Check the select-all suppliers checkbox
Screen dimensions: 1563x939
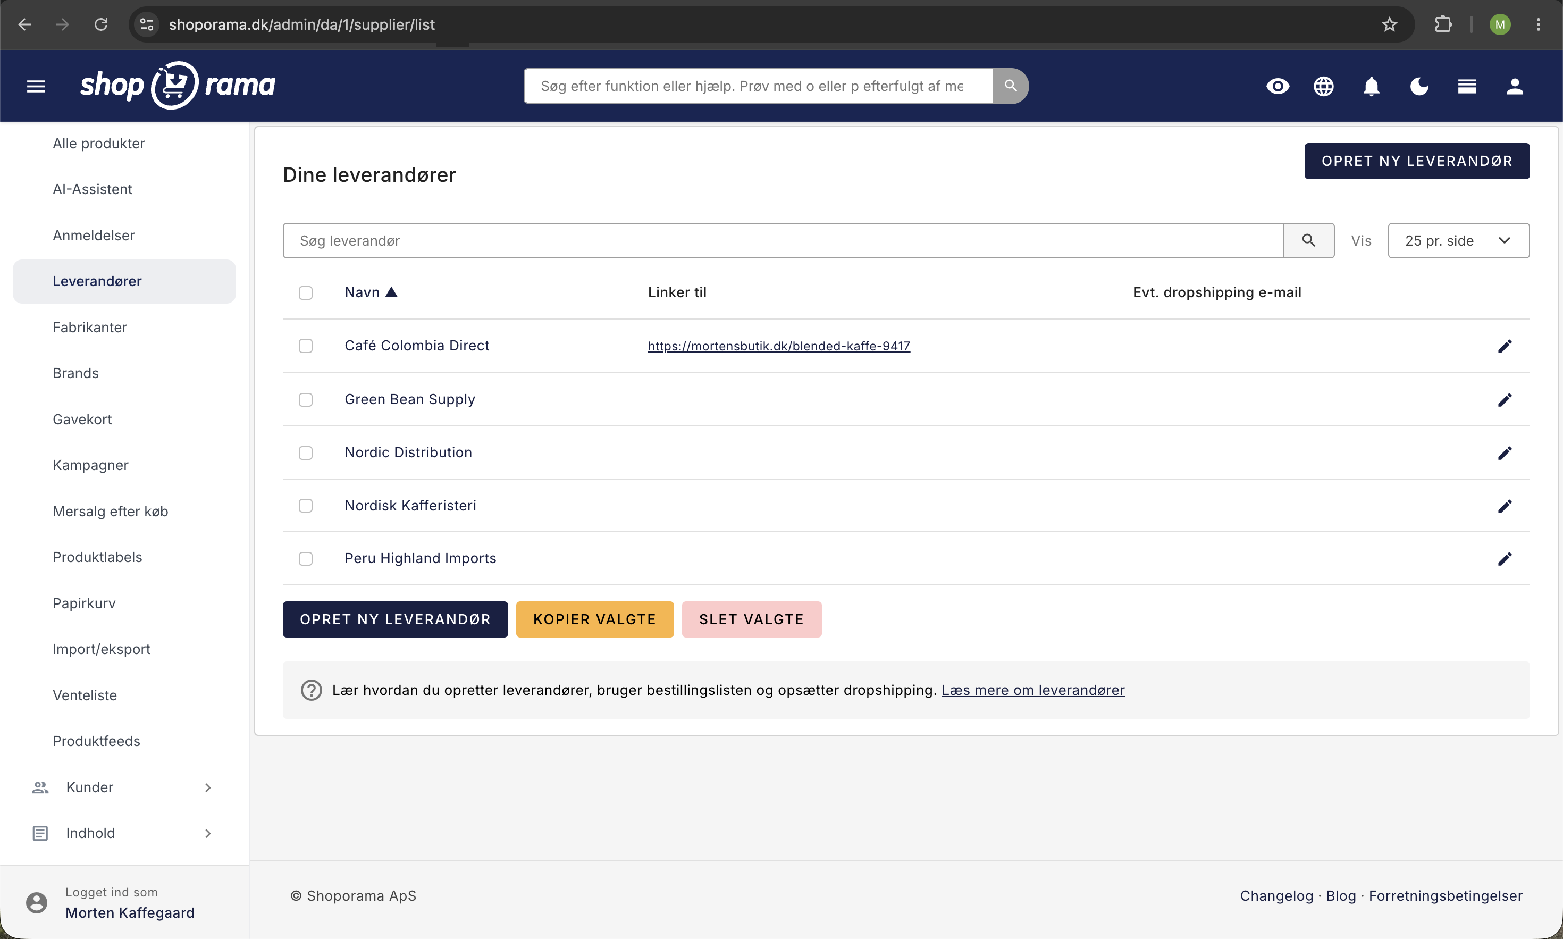[x=306, y=293]
